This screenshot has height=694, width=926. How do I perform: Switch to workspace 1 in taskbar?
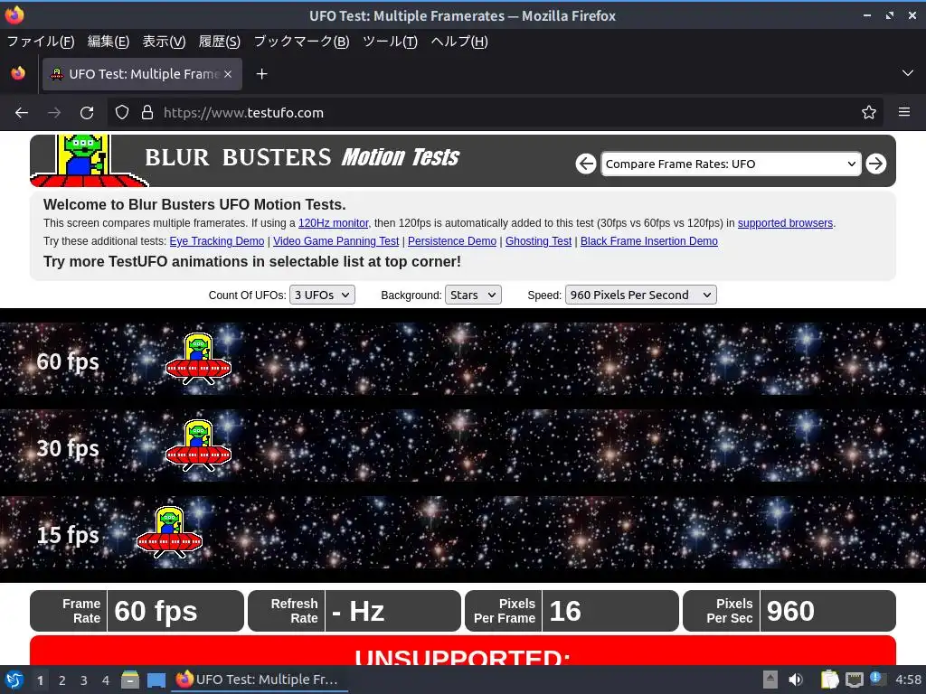[x=40, y=680]
